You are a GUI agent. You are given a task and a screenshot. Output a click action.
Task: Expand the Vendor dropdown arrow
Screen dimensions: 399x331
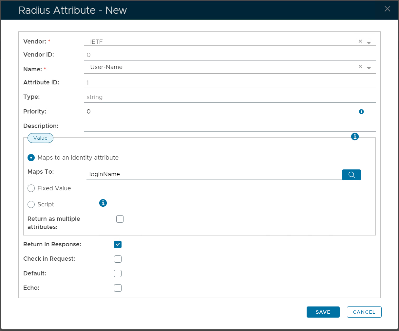point(369,43)
